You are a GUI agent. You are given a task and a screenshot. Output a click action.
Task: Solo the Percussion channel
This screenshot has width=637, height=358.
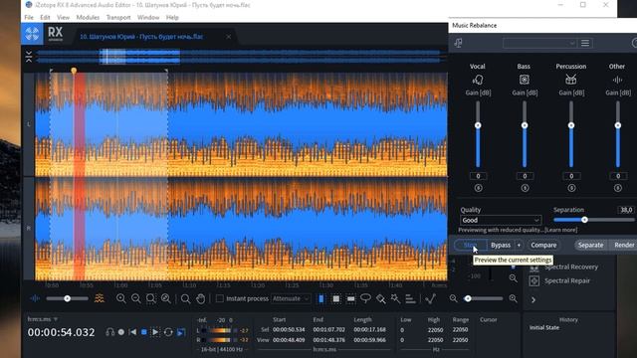(571, 188)
